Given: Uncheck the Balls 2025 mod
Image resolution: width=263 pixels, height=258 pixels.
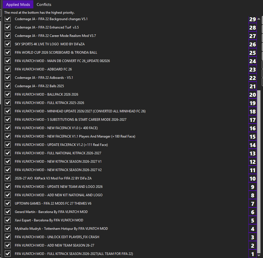Looking at the screenshot, I should coord(8,86).
